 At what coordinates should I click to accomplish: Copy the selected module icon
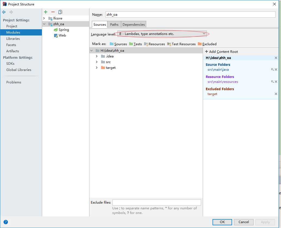pos(60,12)
